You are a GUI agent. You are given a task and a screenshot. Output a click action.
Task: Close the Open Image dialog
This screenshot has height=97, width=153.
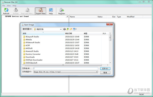(110, 24)
